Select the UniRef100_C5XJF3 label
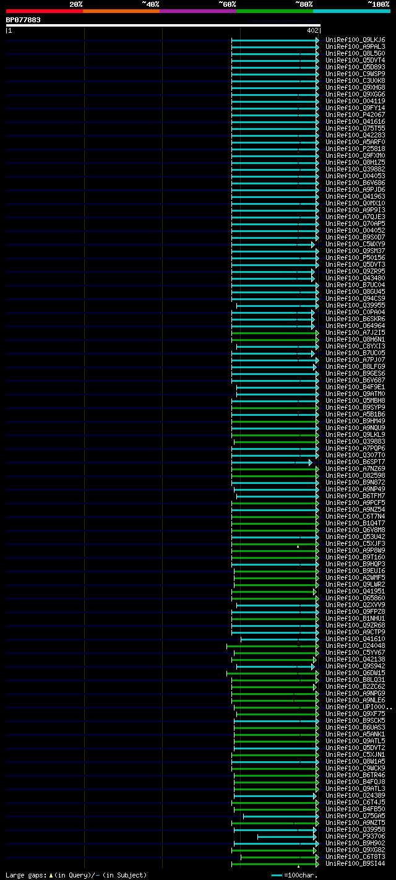The width and height of the screenshot is (396, 880). pyautogui.click(x=355, y=543)
